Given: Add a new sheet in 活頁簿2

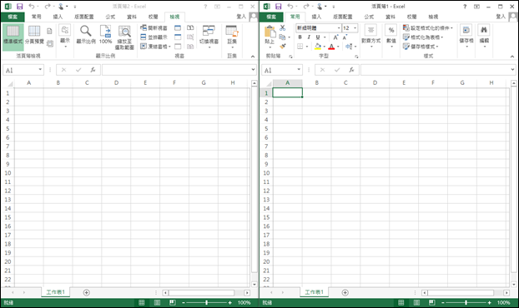Looking at the screenshot, I should [x=87, y=292].
